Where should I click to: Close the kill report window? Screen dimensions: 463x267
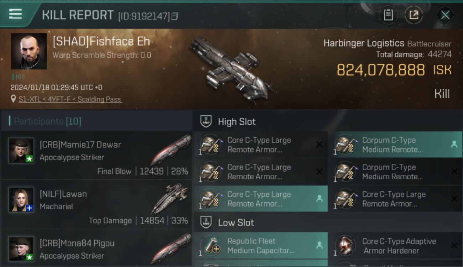(445, 15)
